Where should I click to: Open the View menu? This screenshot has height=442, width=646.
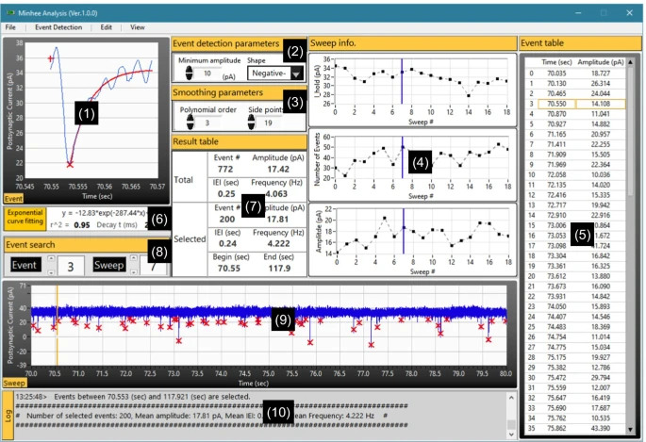[137, 27]
